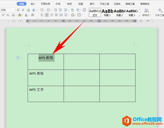Click the clear formatting eraser icon

pos(28,10)
